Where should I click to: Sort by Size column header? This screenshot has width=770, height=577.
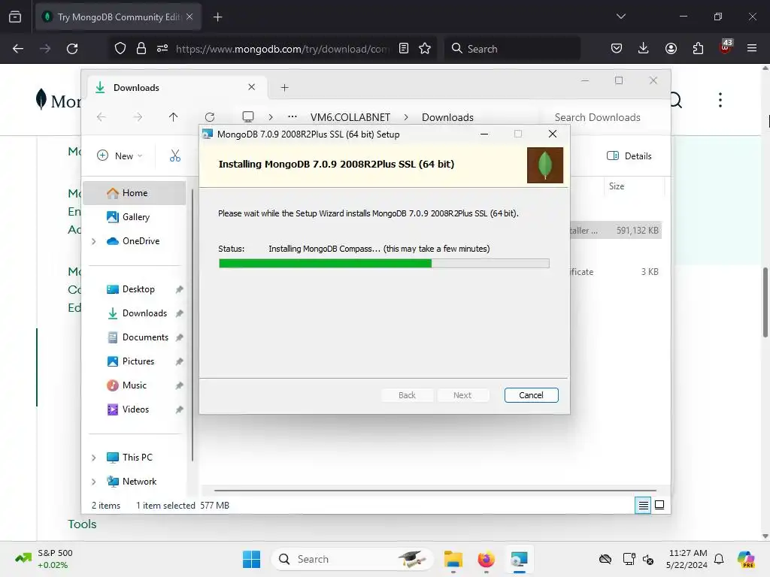point(617,186)
